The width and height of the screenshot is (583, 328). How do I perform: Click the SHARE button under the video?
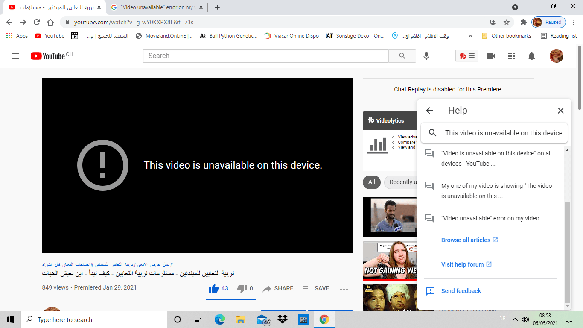[278, 289]
